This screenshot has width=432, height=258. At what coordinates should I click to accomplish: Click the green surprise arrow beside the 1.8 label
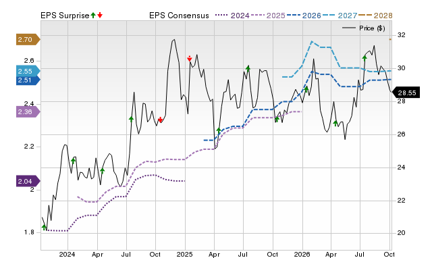(44, 227)
